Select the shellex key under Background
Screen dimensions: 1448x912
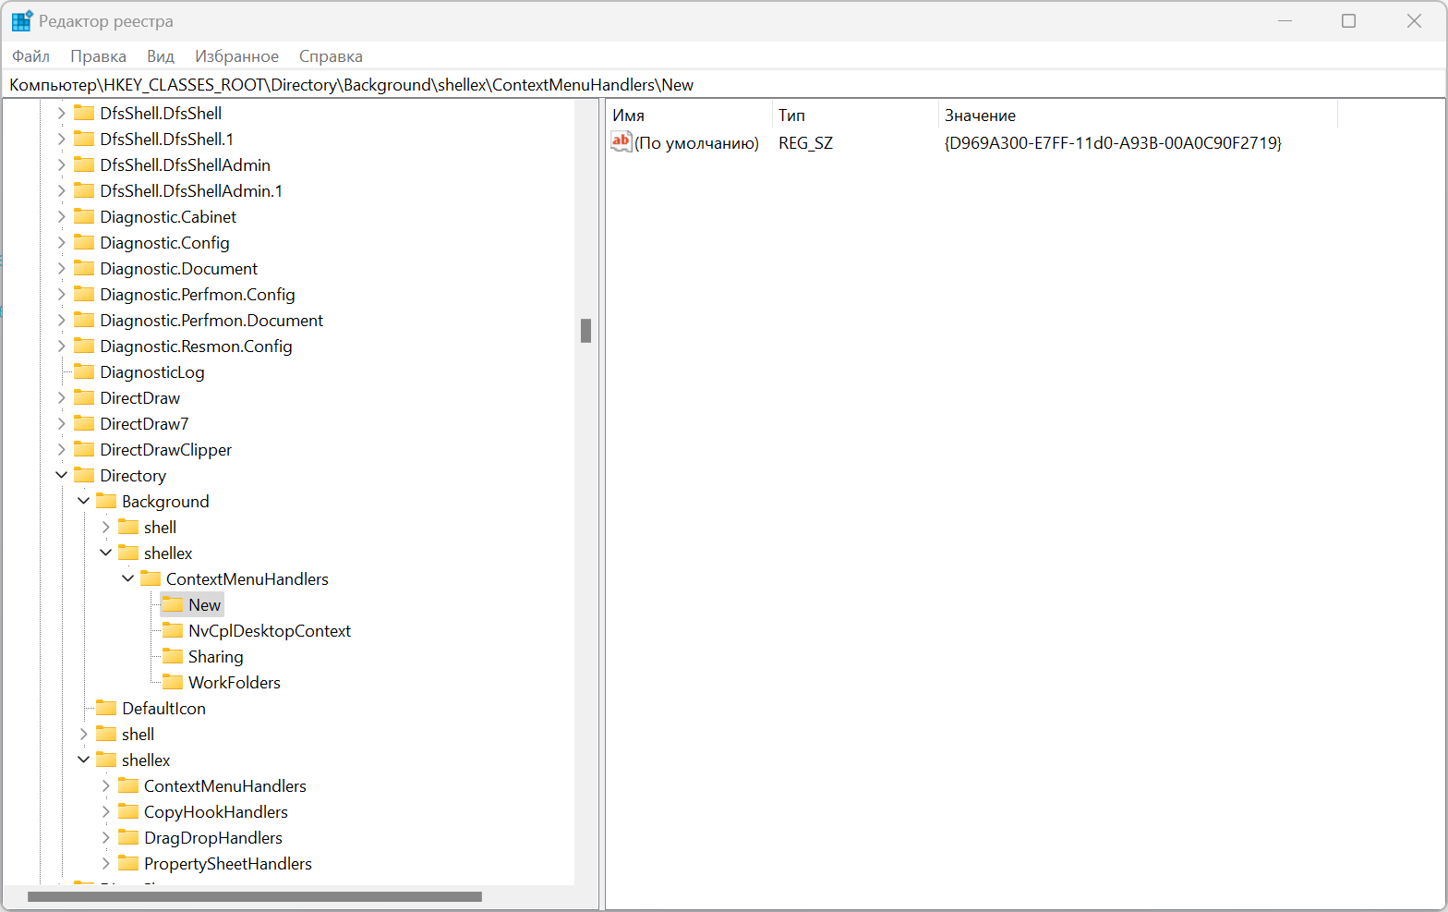pos(168,553)
